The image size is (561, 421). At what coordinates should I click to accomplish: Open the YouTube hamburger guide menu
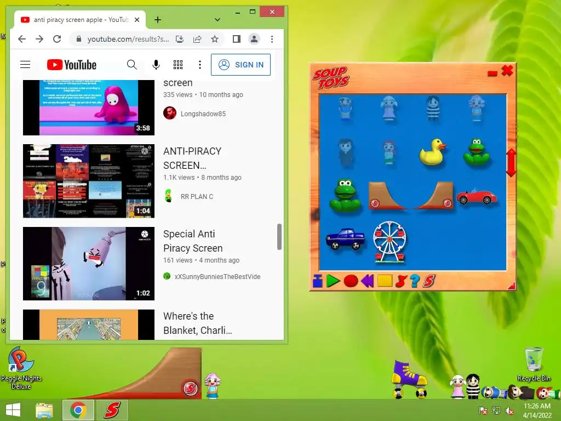click(x=25, y=65)
